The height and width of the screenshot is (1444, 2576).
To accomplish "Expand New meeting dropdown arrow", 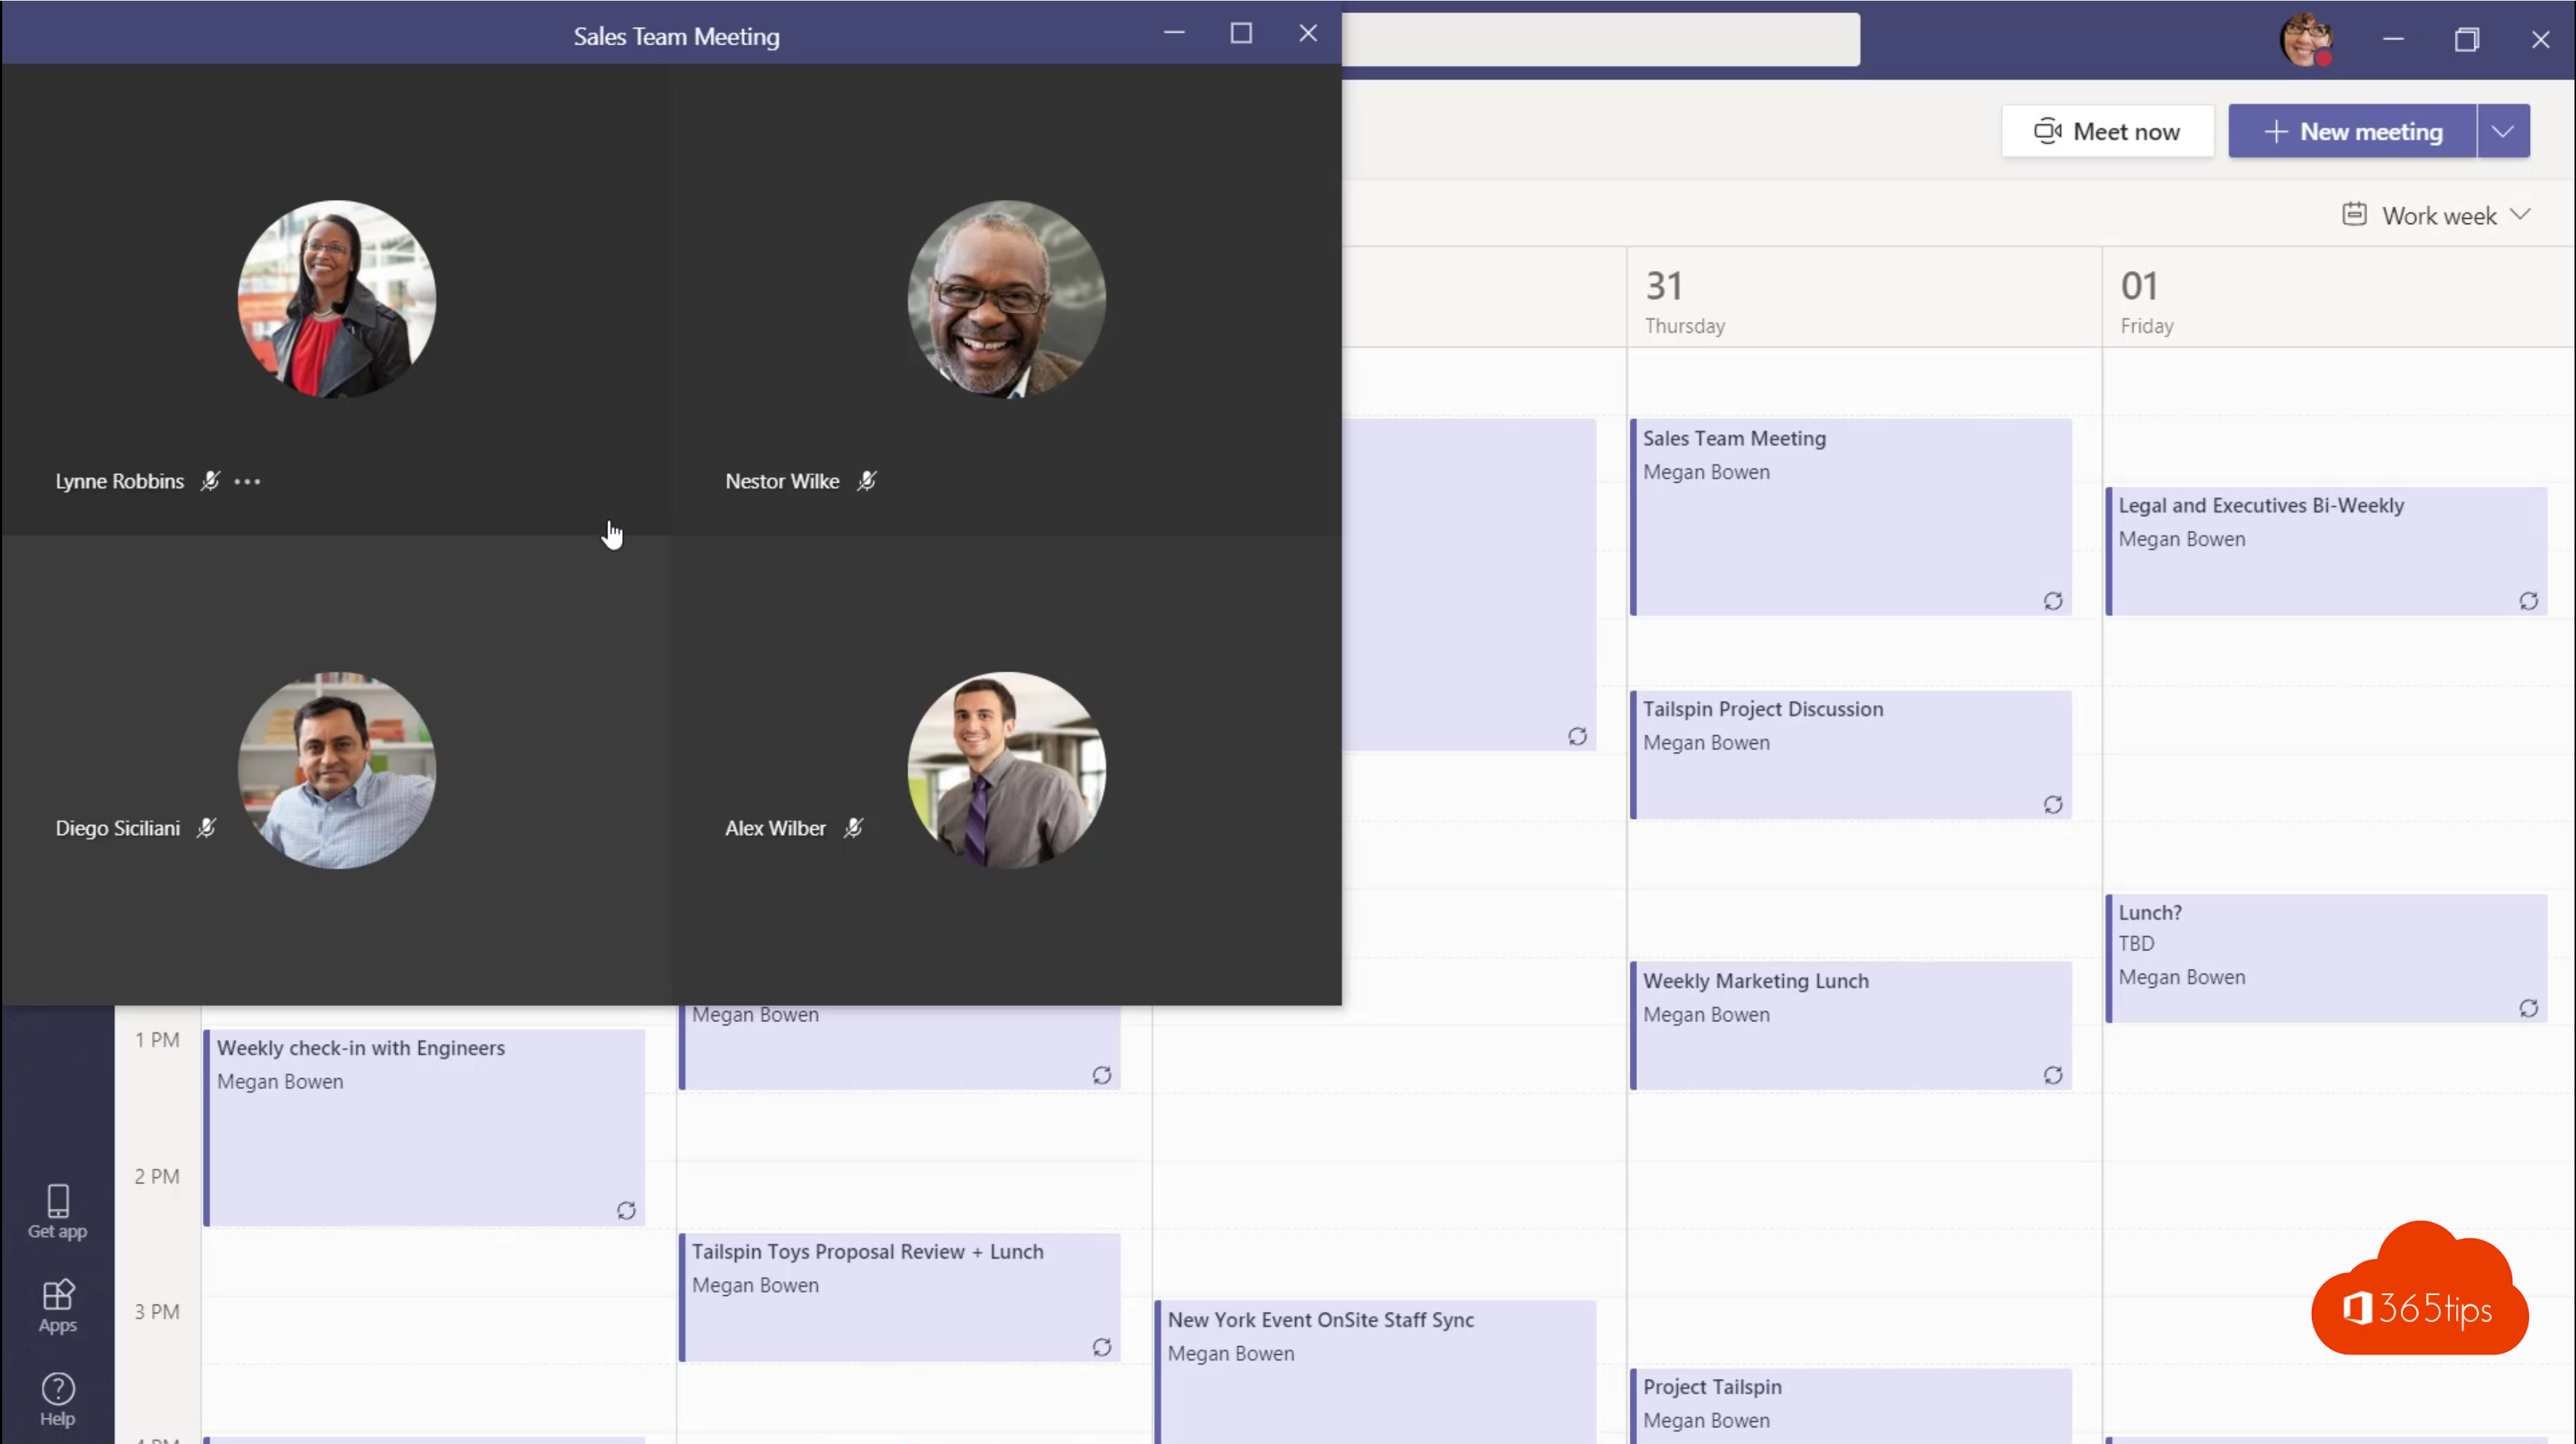I will (2503, 131).
